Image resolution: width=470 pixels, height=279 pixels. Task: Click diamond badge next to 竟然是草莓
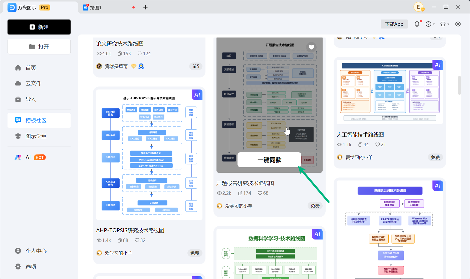pyautogui.click(x=134, y=66)
